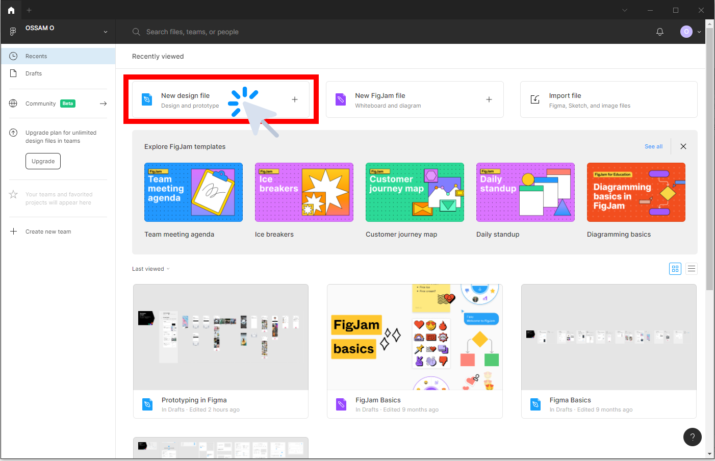Screen dimensions: 715x461
Task: Click the scrollbar down arrow
Action: point(710,454)
